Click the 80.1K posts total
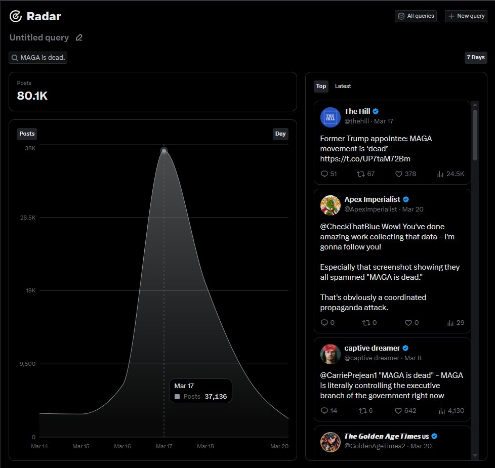This screenshot has width=495, height=468. (32, 96)
